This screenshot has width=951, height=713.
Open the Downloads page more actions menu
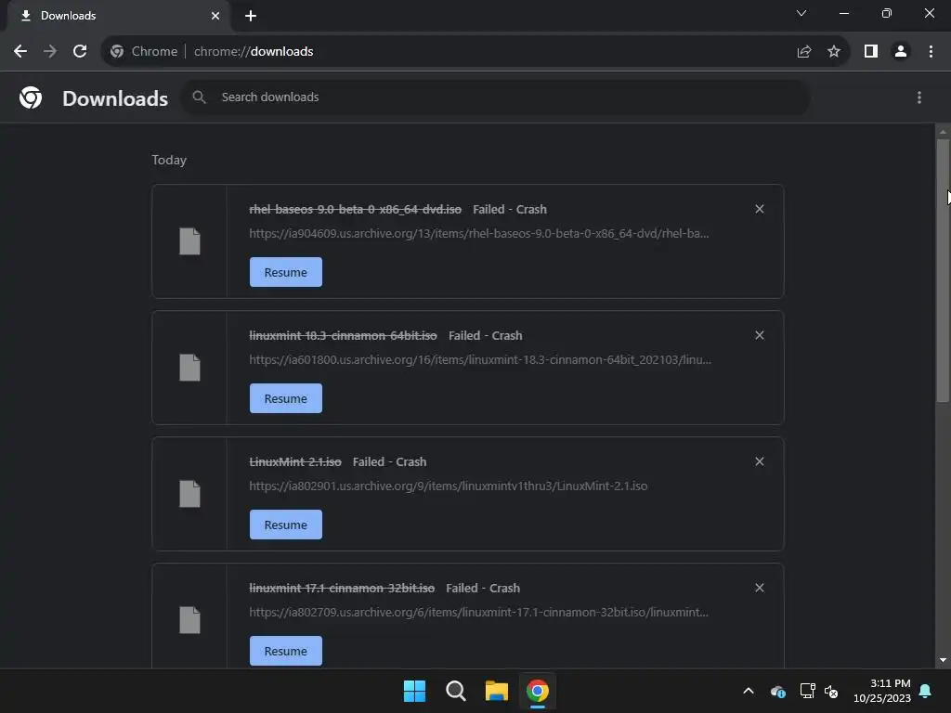click(919, 97)
